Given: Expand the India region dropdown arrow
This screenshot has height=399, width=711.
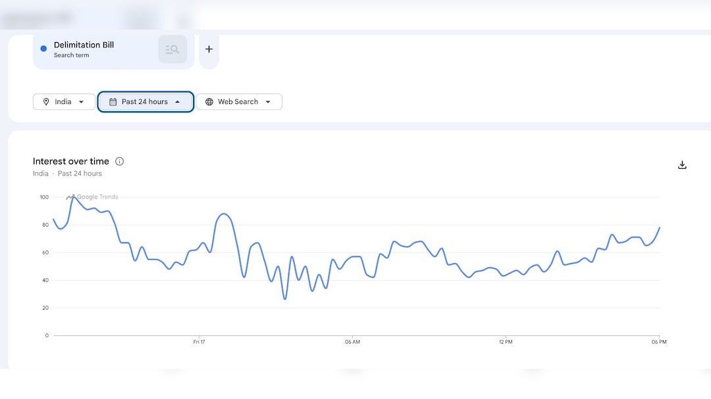Looking at the screenshot, I should coord(82,102).
